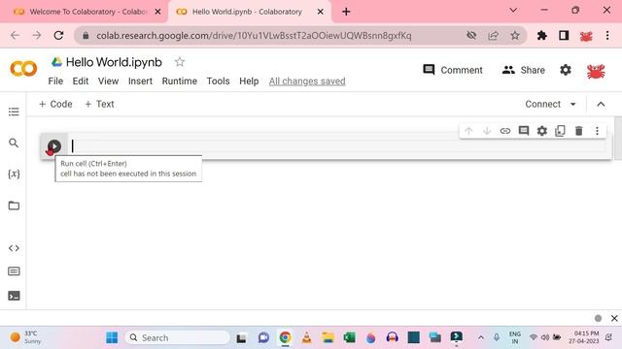Toggle the browser side panel

point(564,36)
